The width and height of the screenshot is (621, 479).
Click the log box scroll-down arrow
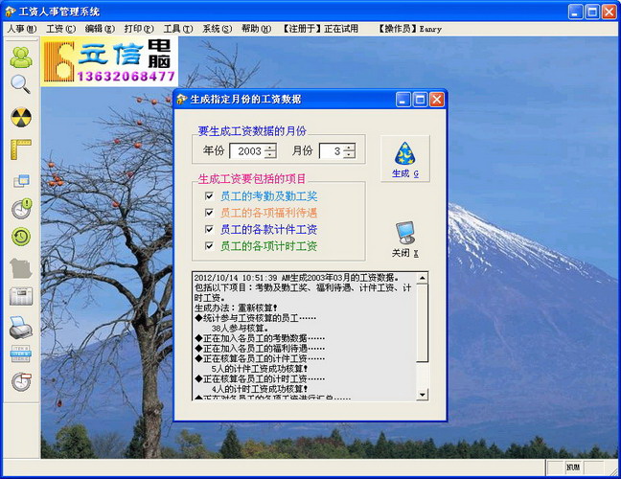click(x=423, y=394)
